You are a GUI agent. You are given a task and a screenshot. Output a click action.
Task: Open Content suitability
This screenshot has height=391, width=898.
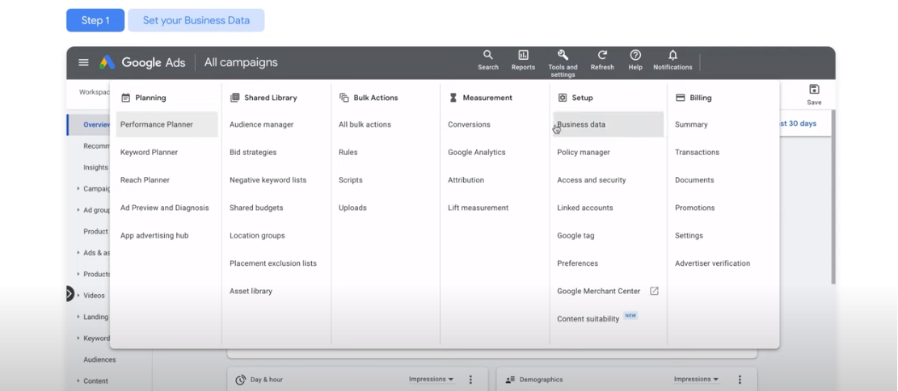[x=588, y=319]
